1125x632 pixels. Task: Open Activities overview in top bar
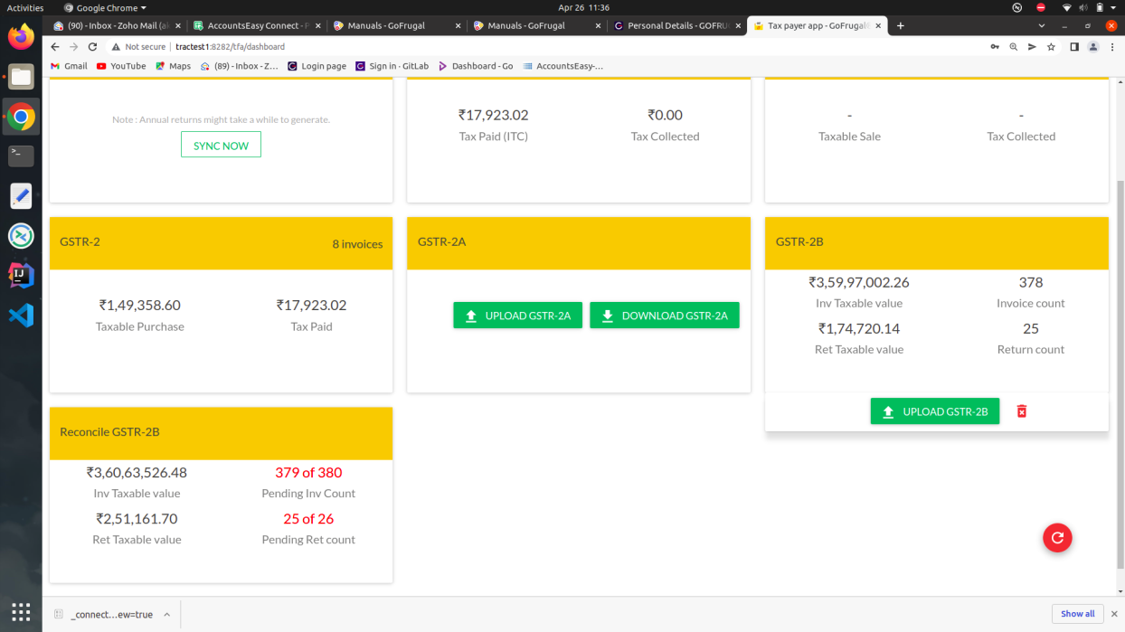pos(25,7)
